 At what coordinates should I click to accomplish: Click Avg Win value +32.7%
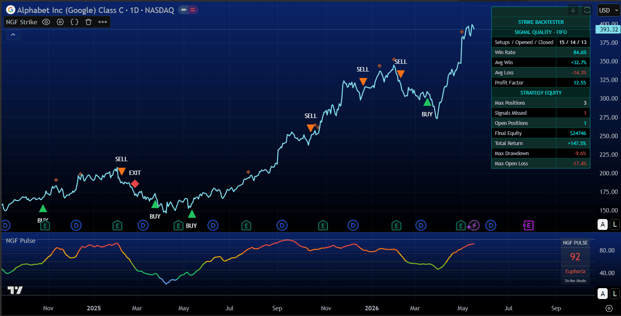pyautogui.click(x=579, y=63)
